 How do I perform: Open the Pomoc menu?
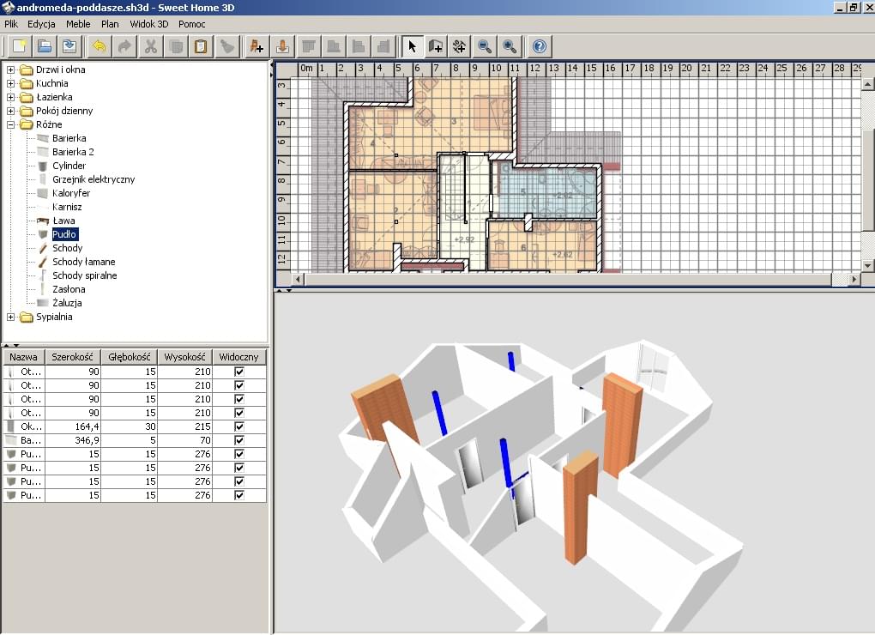pos(192,24)
